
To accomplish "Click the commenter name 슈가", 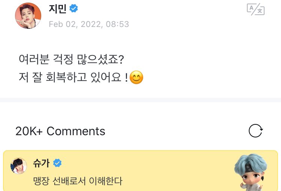I will click(x=41, y=163).
